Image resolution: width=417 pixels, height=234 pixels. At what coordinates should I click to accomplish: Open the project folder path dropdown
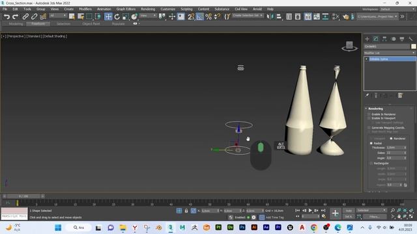pos(377,16)
